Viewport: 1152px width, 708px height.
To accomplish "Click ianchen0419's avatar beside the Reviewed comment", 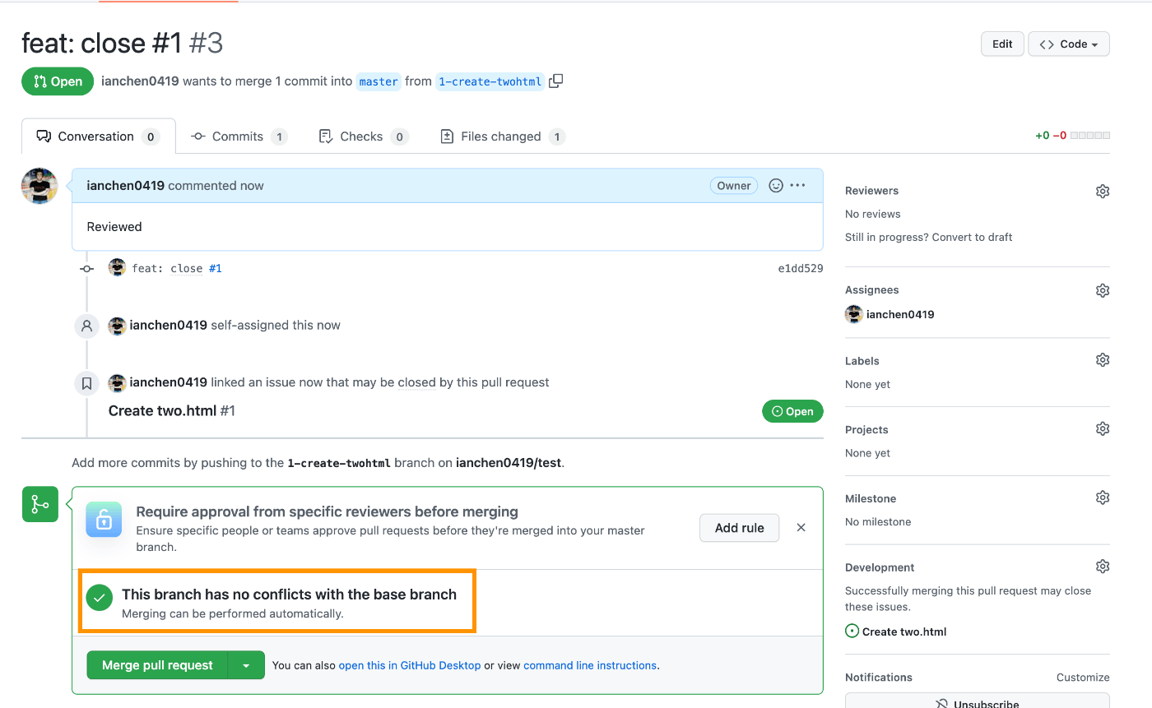I will click(x=39, y=186).
